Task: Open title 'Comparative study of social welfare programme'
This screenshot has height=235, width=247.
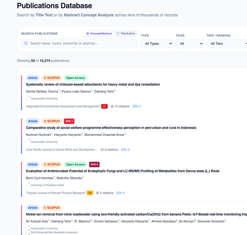Action: click(111, 127)
